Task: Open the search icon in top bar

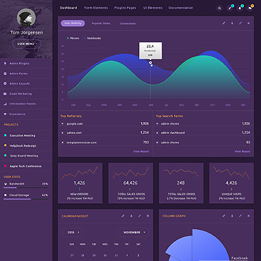Action: click(x=219, y=8)
